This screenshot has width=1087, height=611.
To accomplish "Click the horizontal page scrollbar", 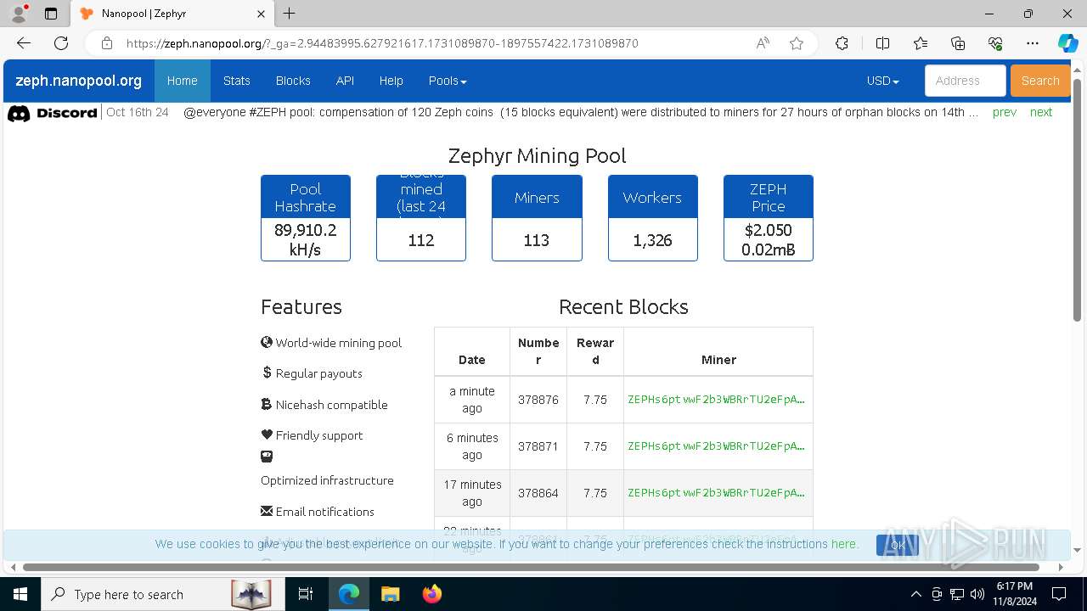I will click(x=532, y=567).
